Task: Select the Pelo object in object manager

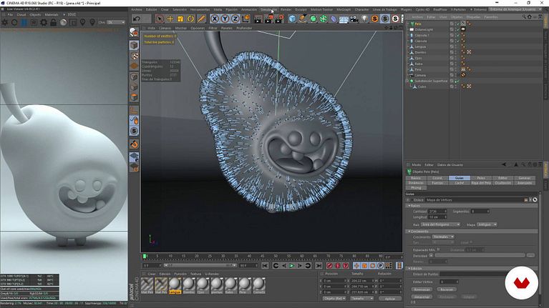Action: coord(418,23)
